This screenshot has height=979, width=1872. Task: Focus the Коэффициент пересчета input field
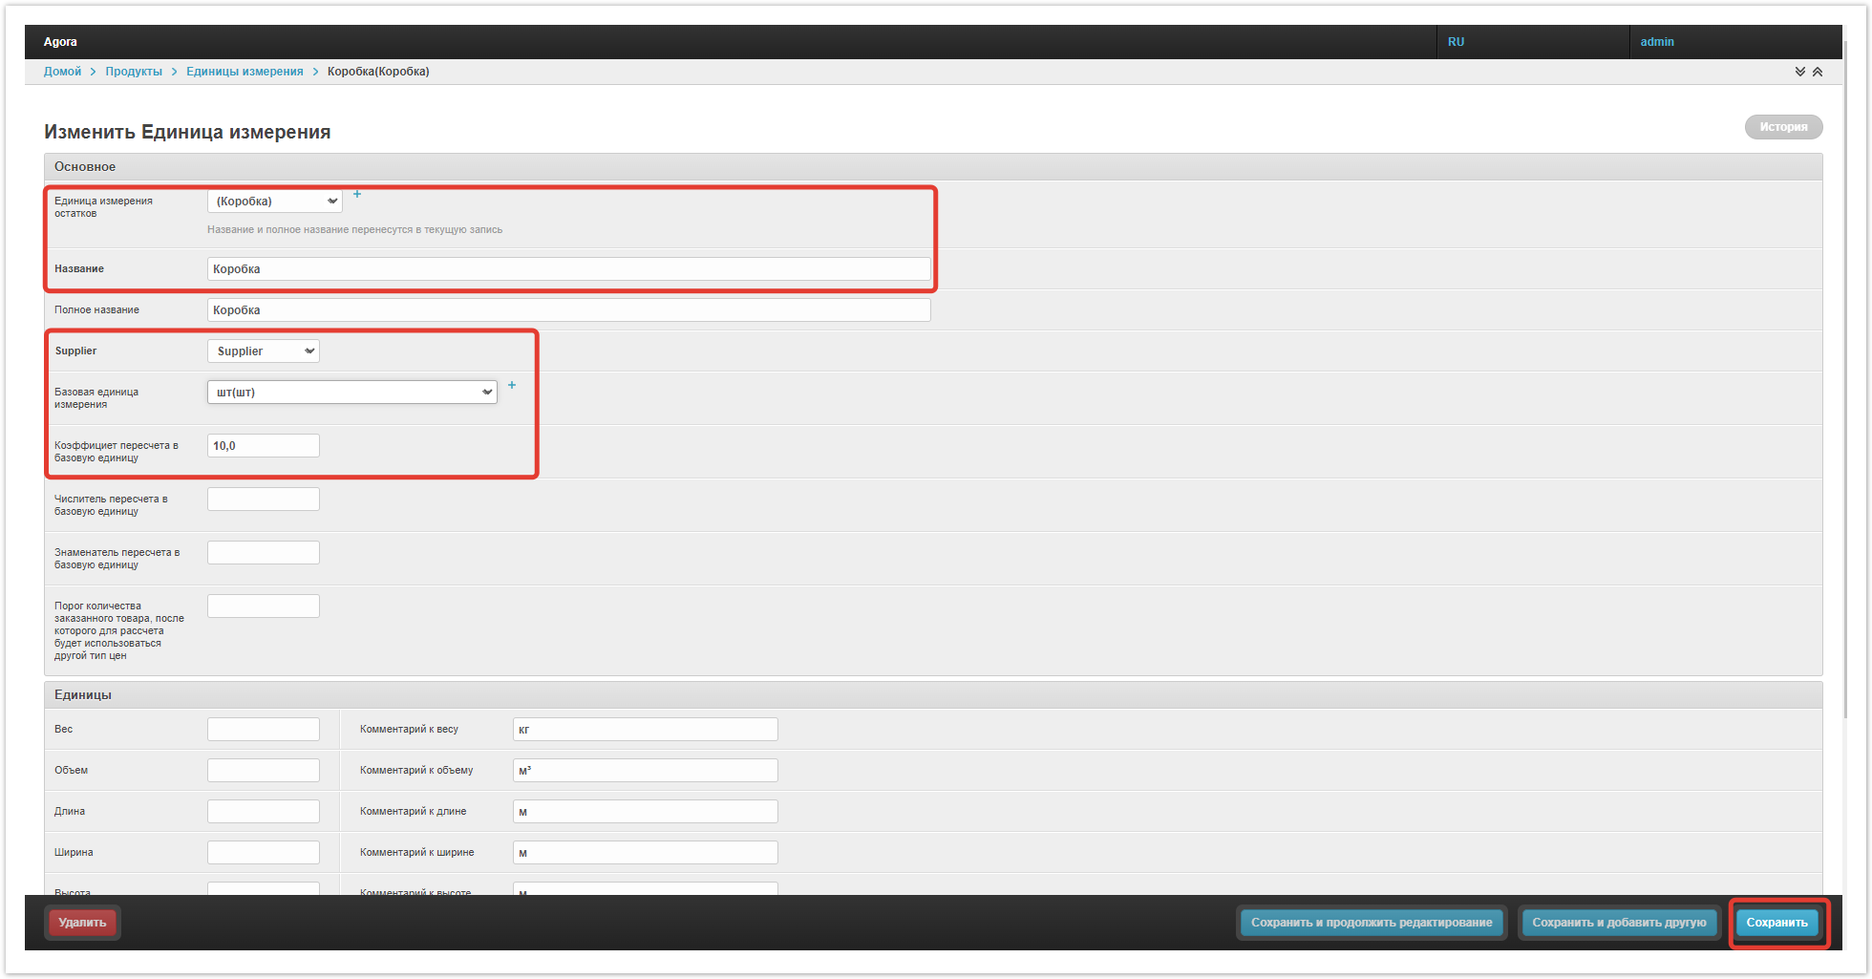[264, 446]
